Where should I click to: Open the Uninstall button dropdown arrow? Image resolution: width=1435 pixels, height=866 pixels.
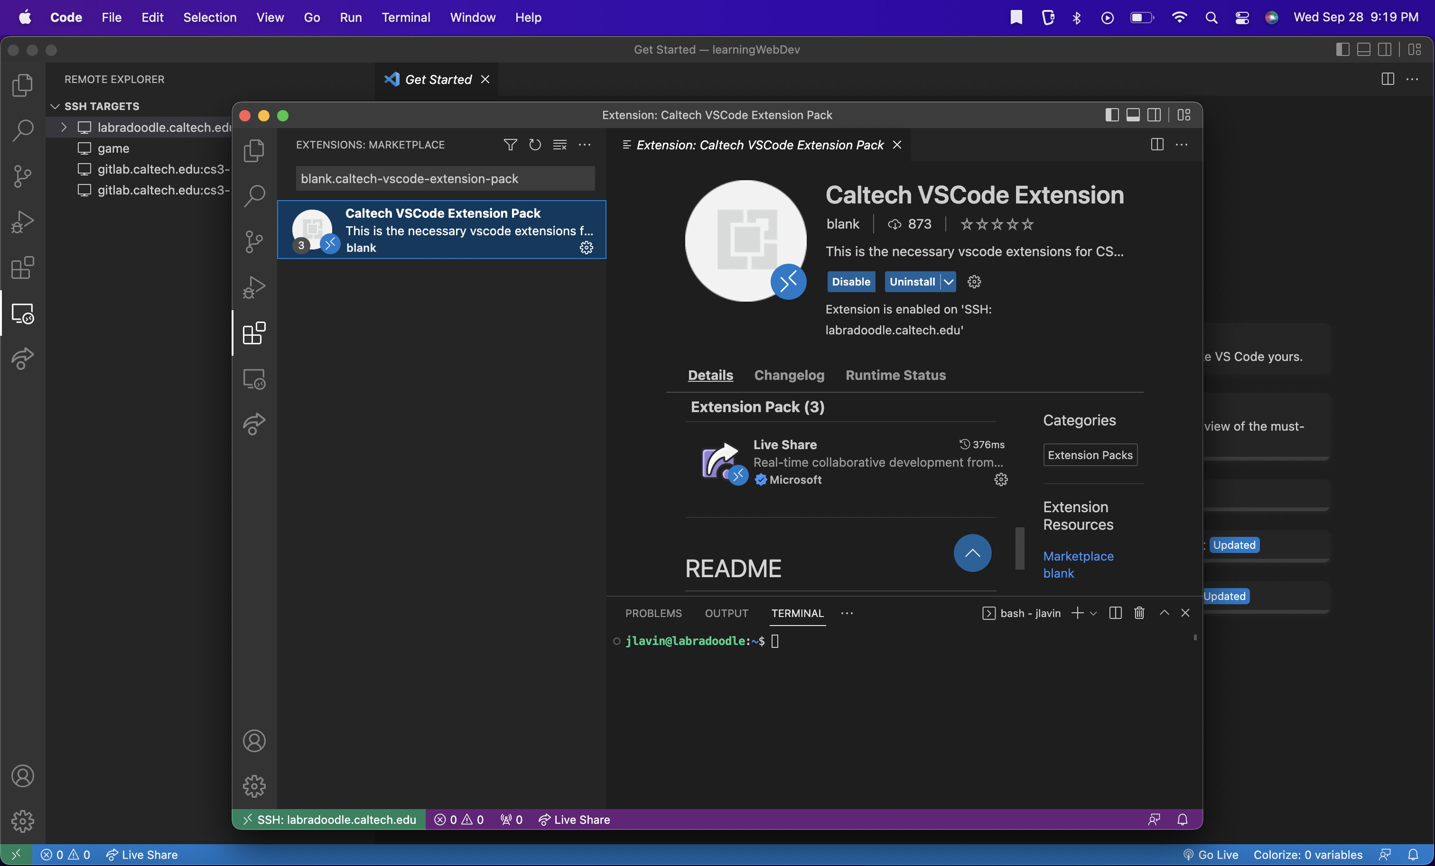pyautogui.click(x=949, y=282)
